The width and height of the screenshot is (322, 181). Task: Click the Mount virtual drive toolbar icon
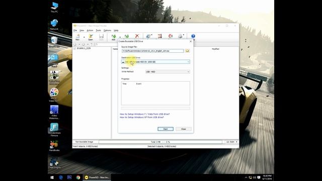180,36
